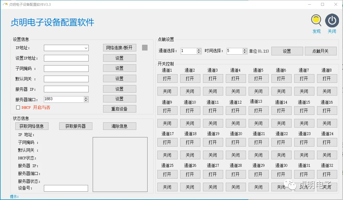Open 通道30 with 打开 button

[x=281, y=174]
